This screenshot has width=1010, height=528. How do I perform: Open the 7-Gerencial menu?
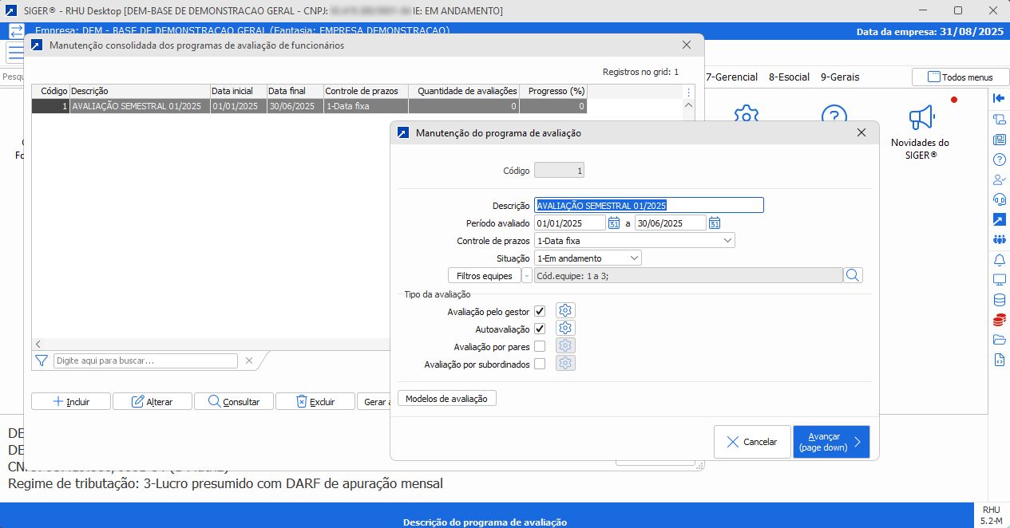[x=732, y=77]
